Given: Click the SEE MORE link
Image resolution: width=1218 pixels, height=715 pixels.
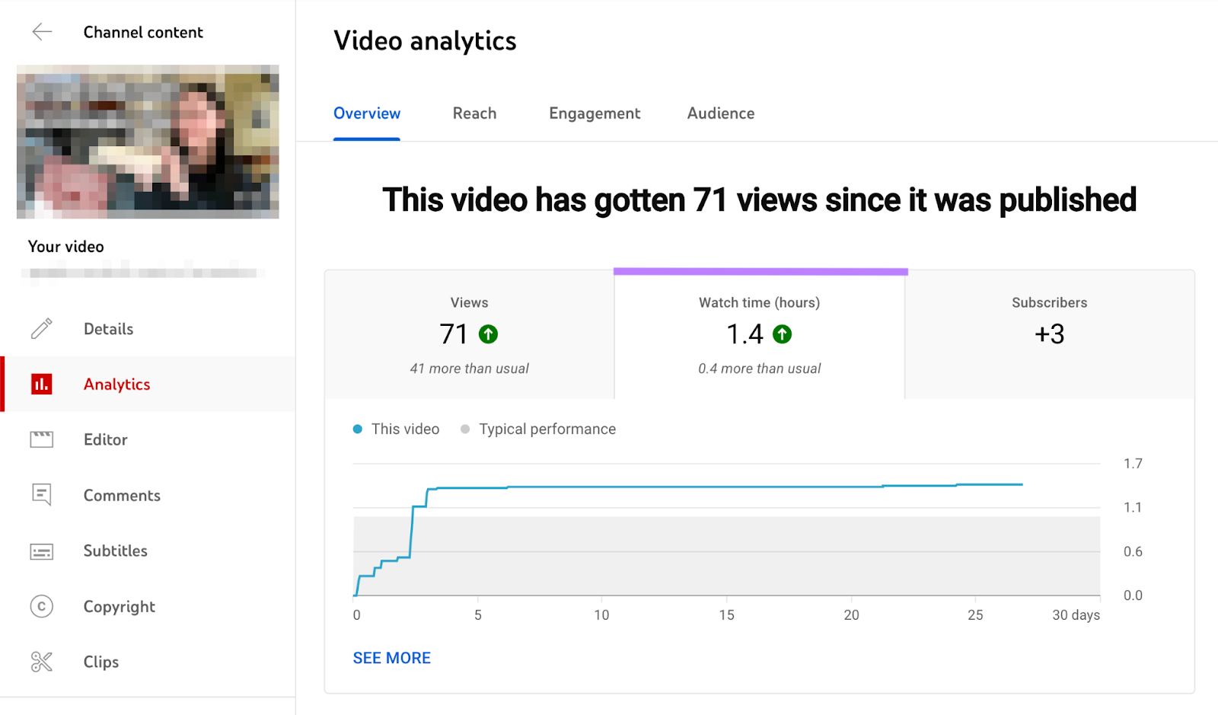Looking at the screenshot, I should pyautogui.click(x=391, y=657).
